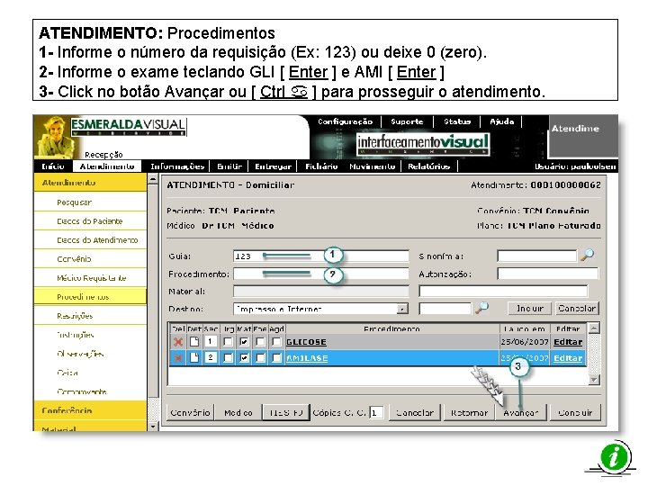Viewport: 648px width, 486px height.
Task: Uncheck Mat checkbox for GLICOSE
Action: click(244, 342)
